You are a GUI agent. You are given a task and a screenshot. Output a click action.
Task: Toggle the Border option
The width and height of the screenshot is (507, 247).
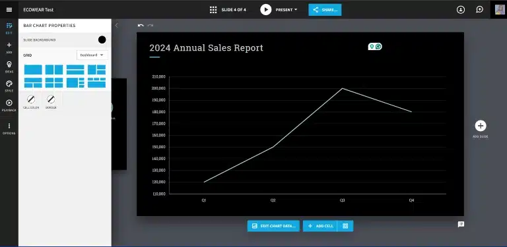click(x=51, y=101)
